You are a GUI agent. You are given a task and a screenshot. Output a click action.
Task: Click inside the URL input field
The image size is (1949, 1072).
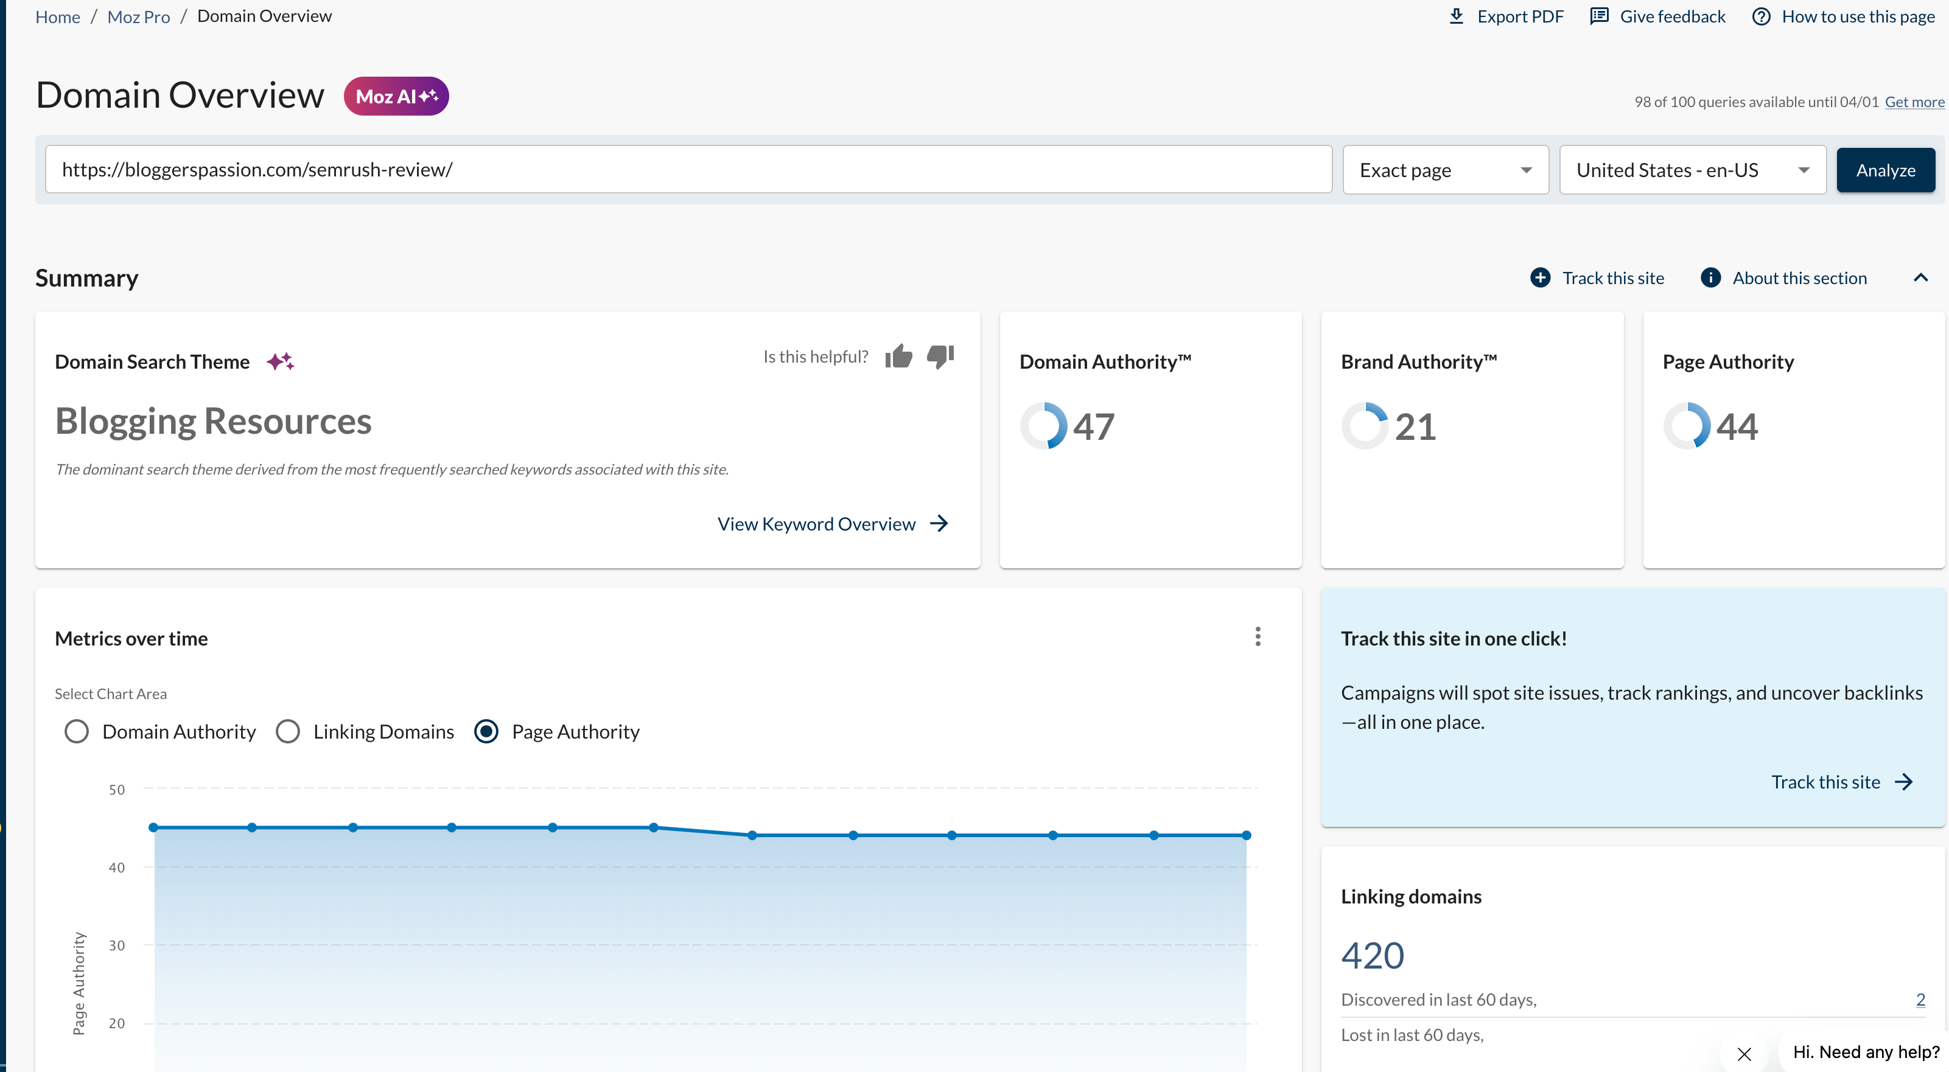coord(681,169)
